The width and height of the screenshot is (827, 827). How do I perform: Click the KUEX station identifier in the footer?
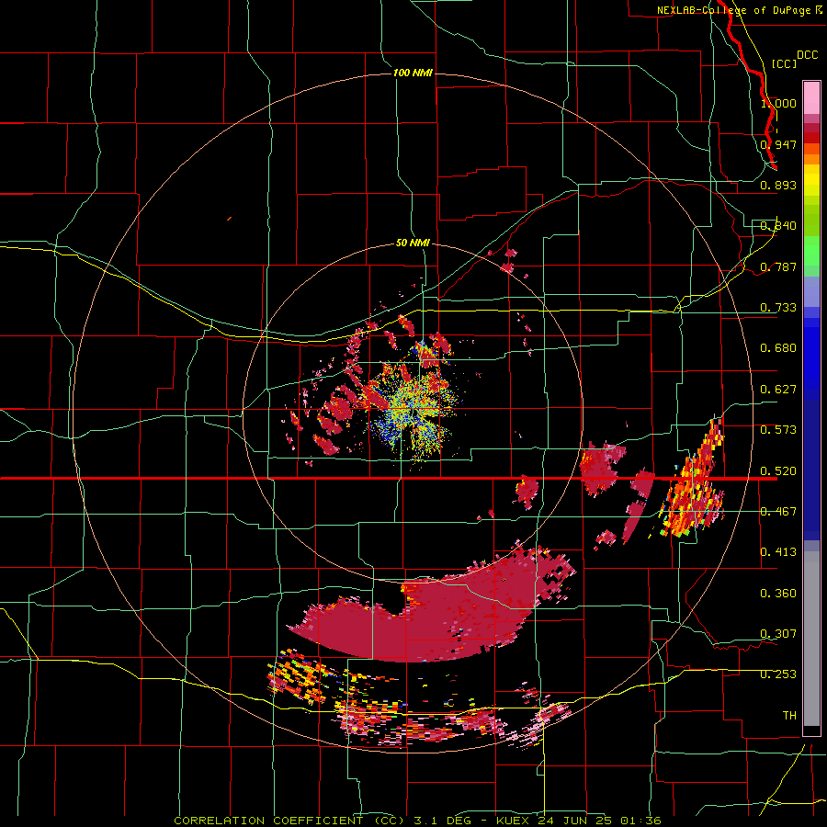pos(515,821)
